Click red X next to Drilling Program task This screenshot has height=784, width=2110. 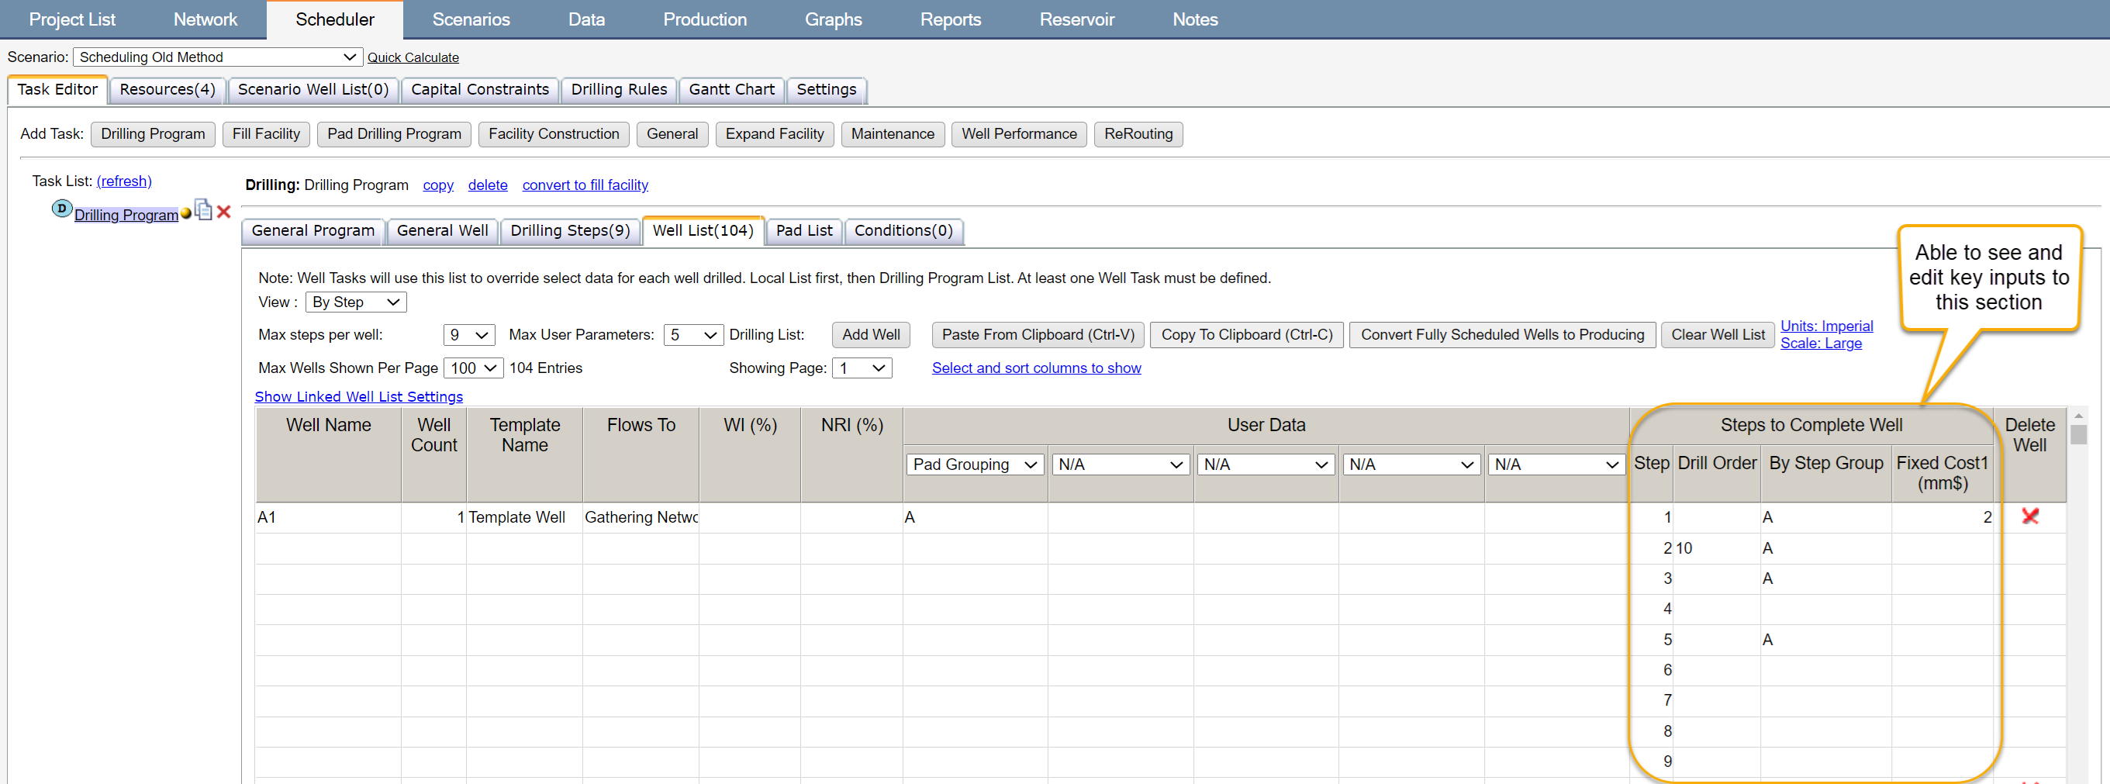pyautogui.click(x=223, y=212)
